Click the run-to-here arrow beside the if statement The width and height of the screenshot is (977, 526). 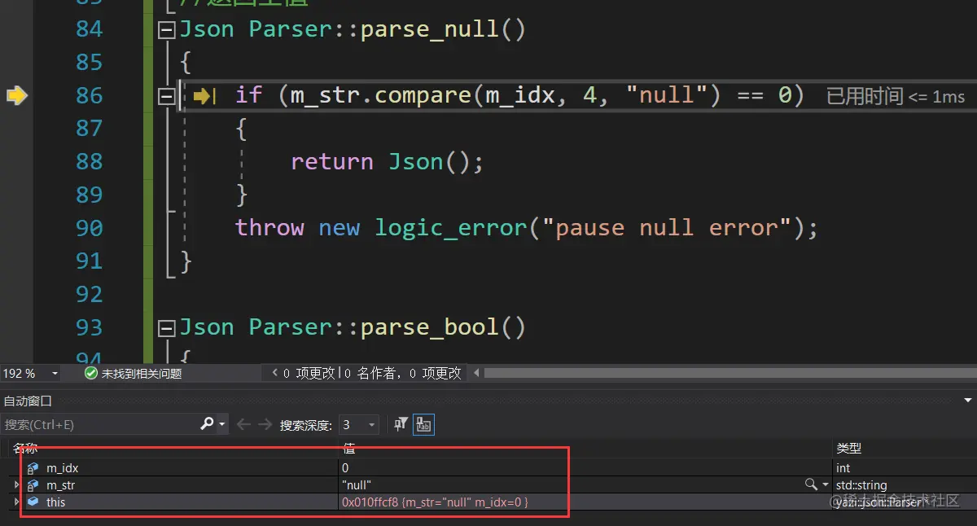pos(204,97)
